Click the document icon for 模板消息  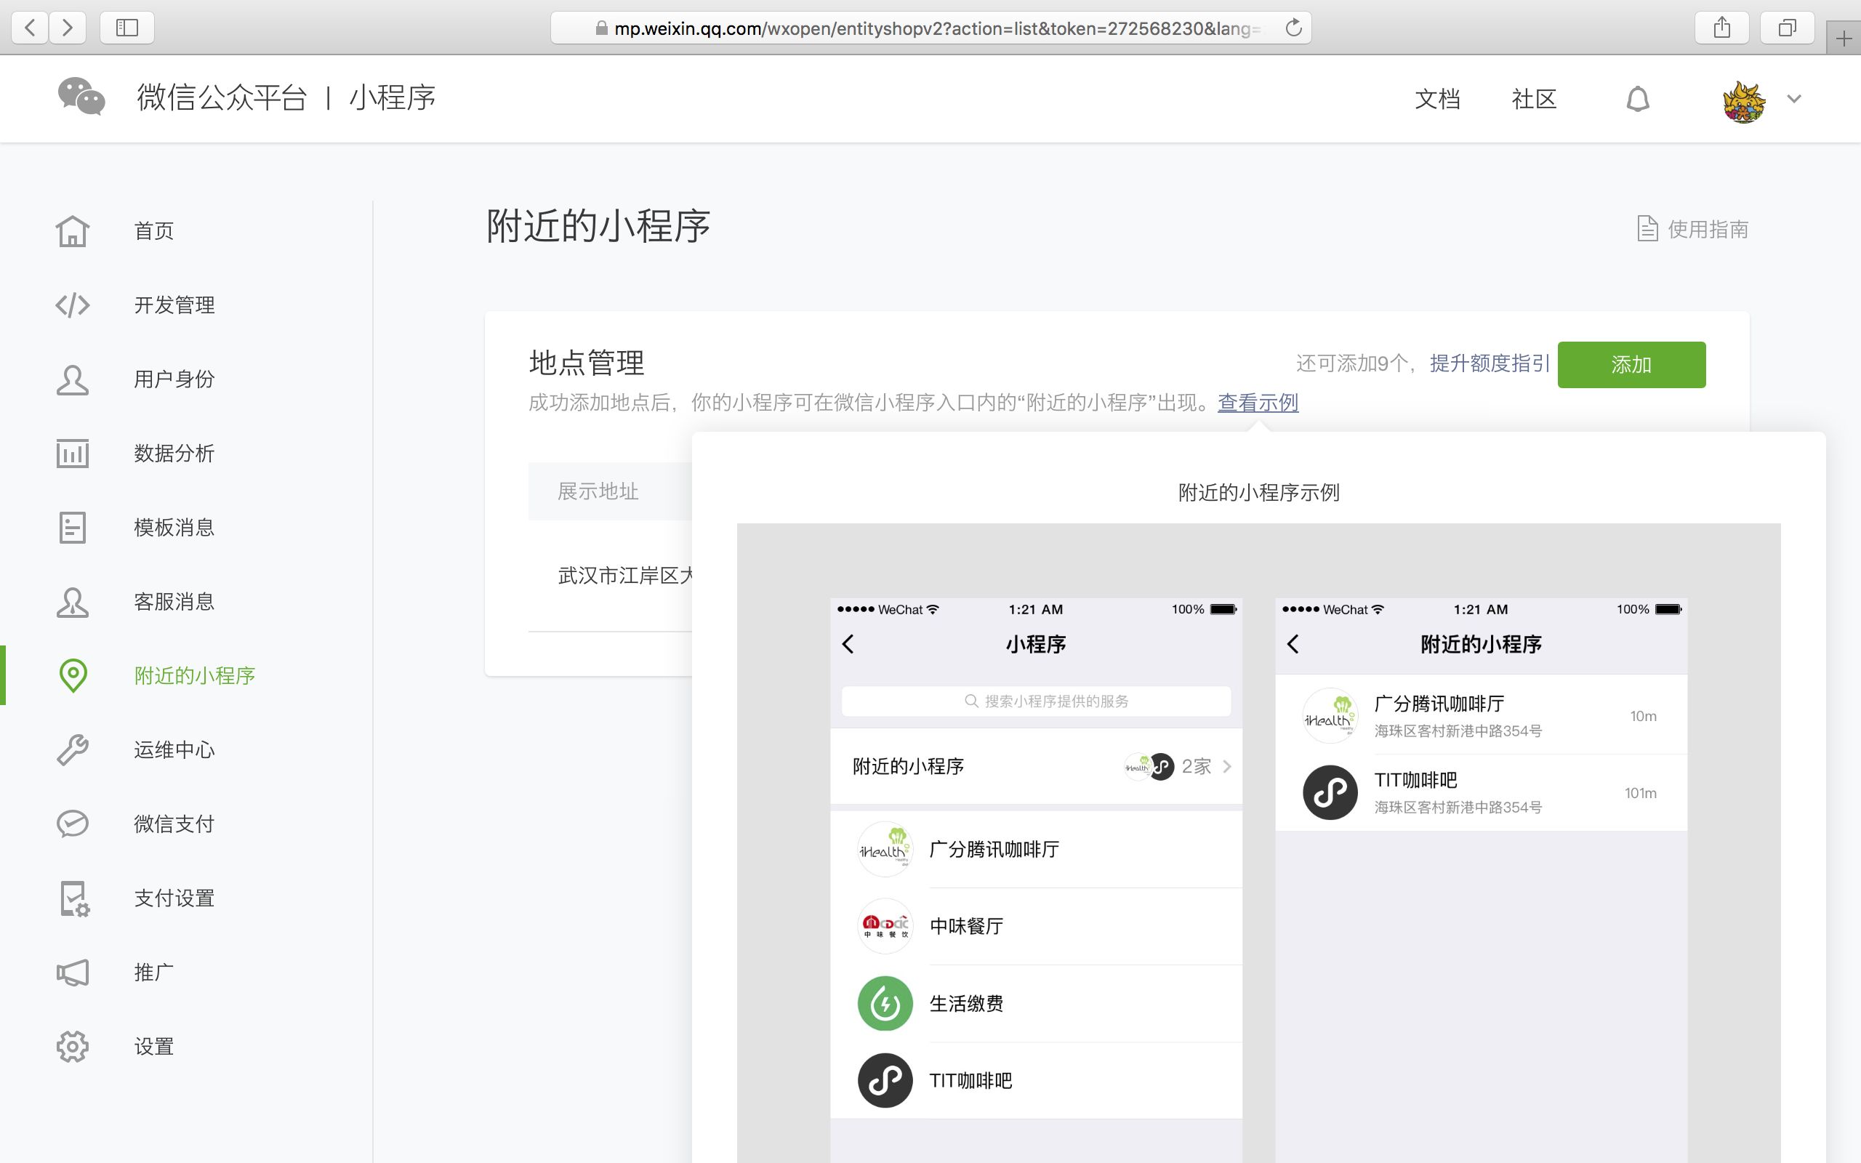pos(72,528)
